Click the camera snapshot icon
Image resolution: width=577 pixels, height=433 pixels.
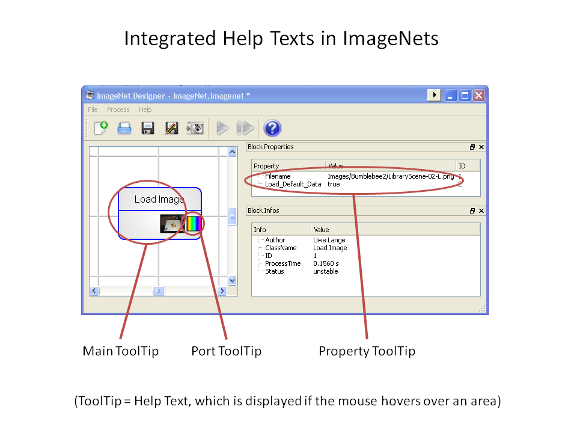click(195, 127)
